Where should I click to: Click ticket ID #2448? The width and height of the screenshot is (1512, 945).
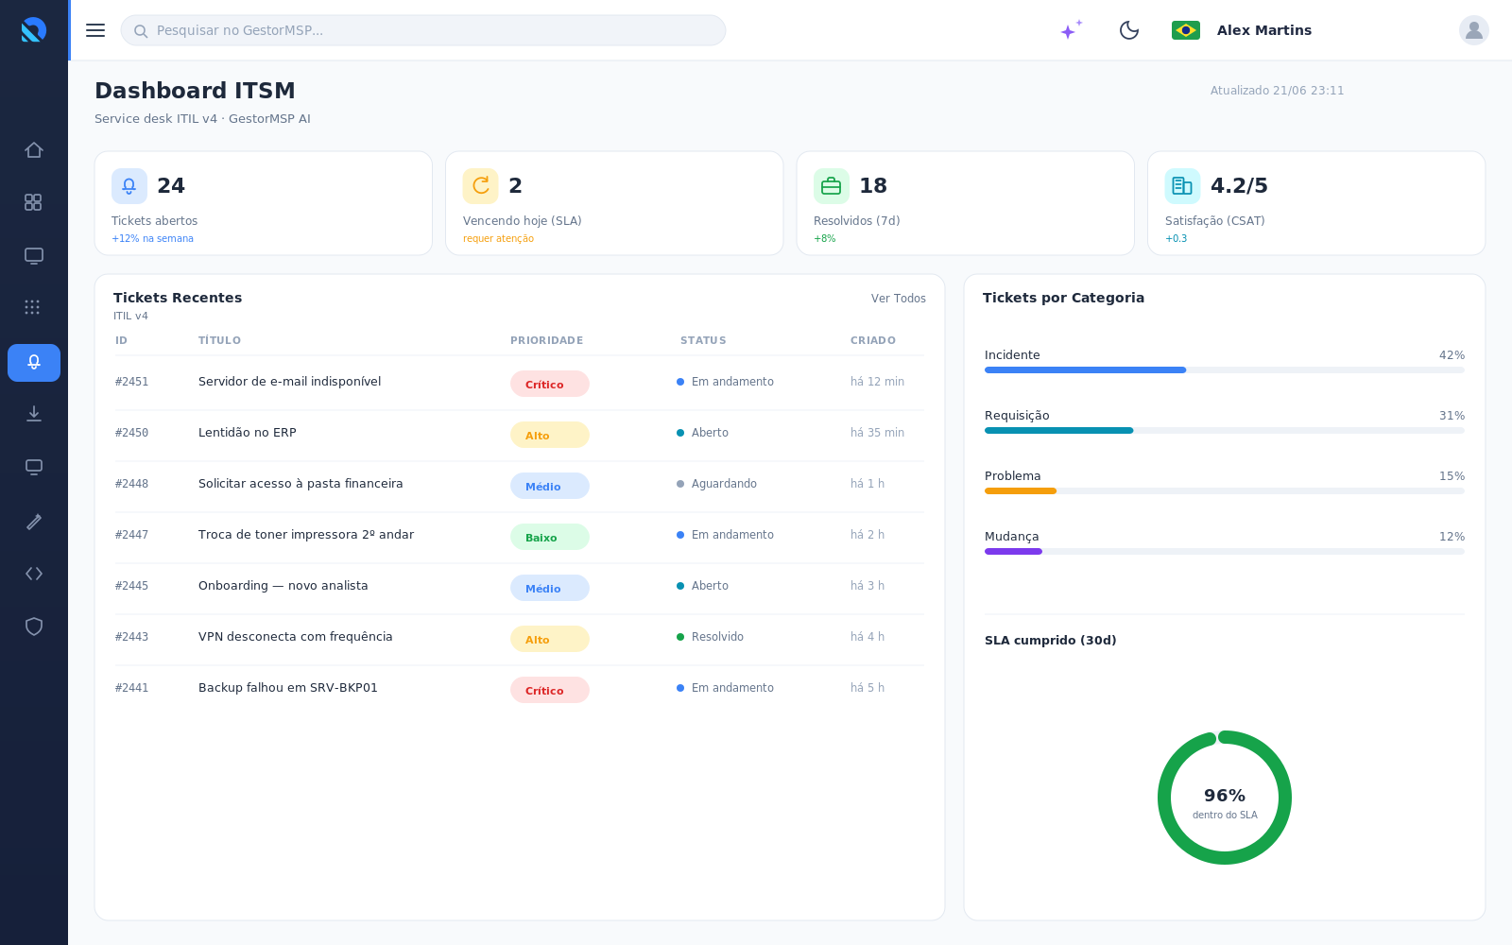132,484
